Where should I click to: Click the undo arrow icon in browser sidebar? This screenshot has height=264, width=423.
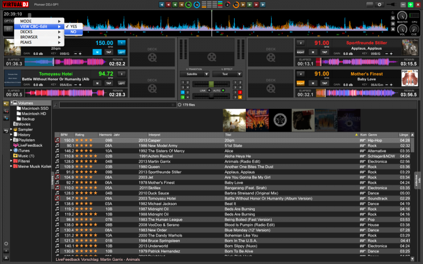click(6, 131)
